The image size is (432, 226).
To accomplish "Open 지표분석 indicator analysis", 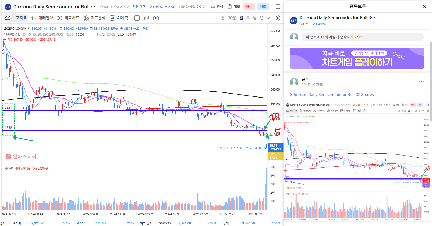I will click(x=94, y=18).
